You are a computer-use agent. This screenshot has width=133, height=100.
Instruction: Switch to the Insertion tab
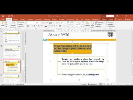tap(16, 19)
